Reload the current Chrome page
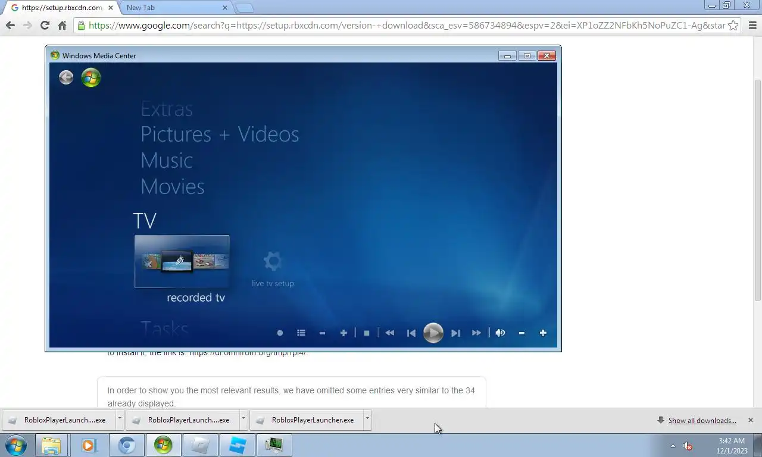 tap(45, 25)
